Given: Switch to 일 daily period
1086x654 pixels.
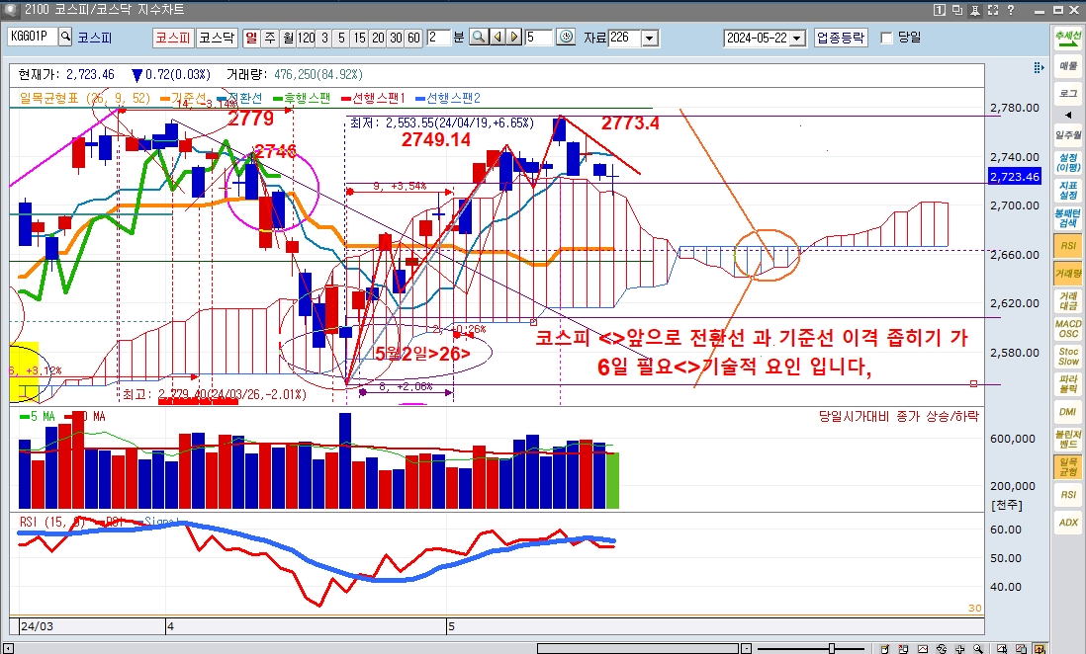Looking at the screenshot, I should [x=250, y=38].
